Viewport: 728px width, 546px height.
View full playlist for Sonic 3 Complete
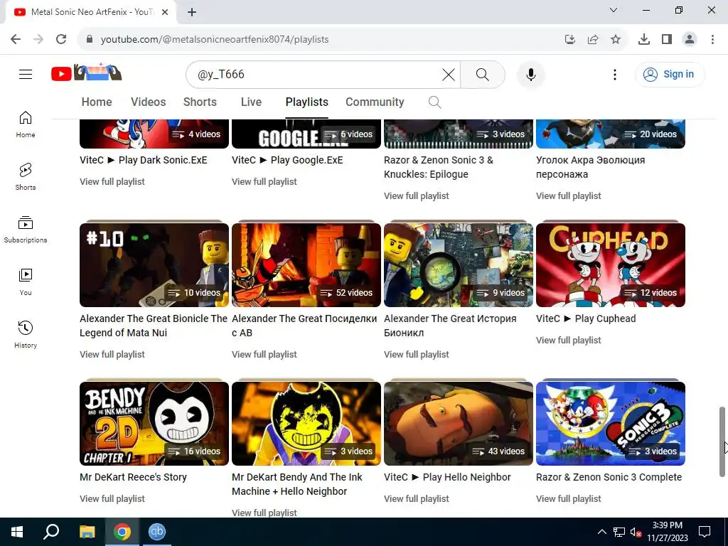tap(568, 498)
